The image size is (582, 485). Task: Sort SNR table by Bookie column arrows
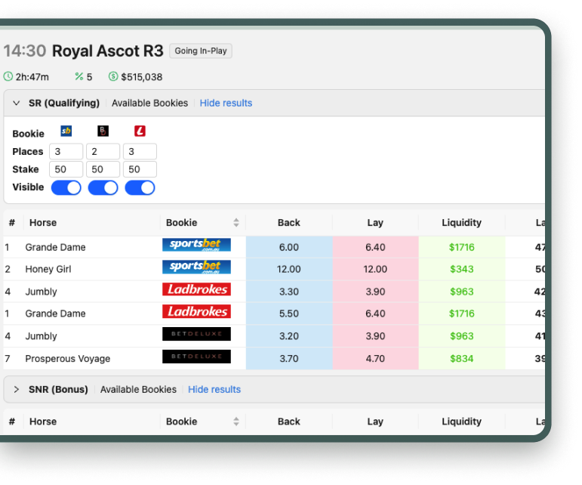pyautogui.click(x=236, y=422)
